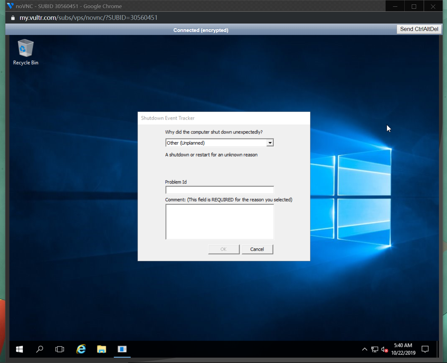
Task: Open the taskbar clock and date
Action: [x=403, y=349]
